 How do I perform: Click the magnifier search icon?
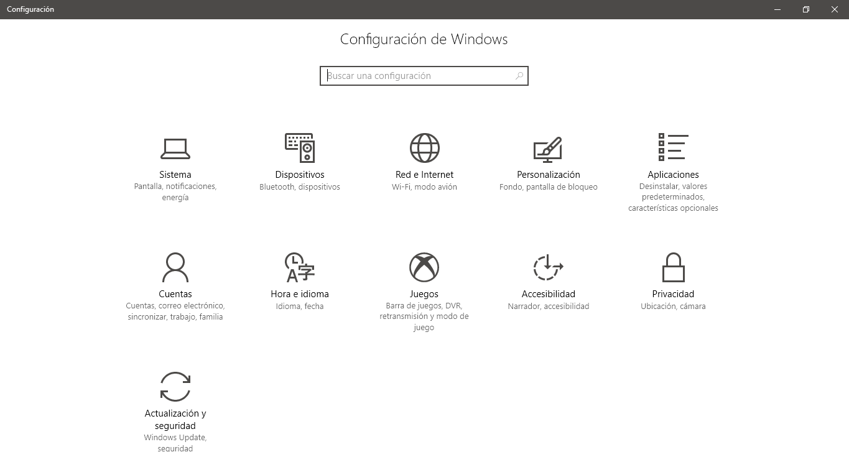(519, 76)
